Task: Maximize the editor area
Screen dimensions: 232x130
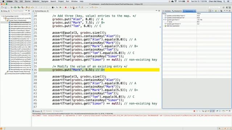Action: coord(159,11)
